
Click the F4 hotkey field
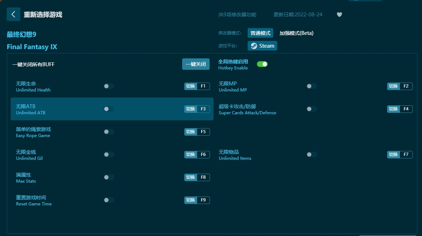[406, 109]
